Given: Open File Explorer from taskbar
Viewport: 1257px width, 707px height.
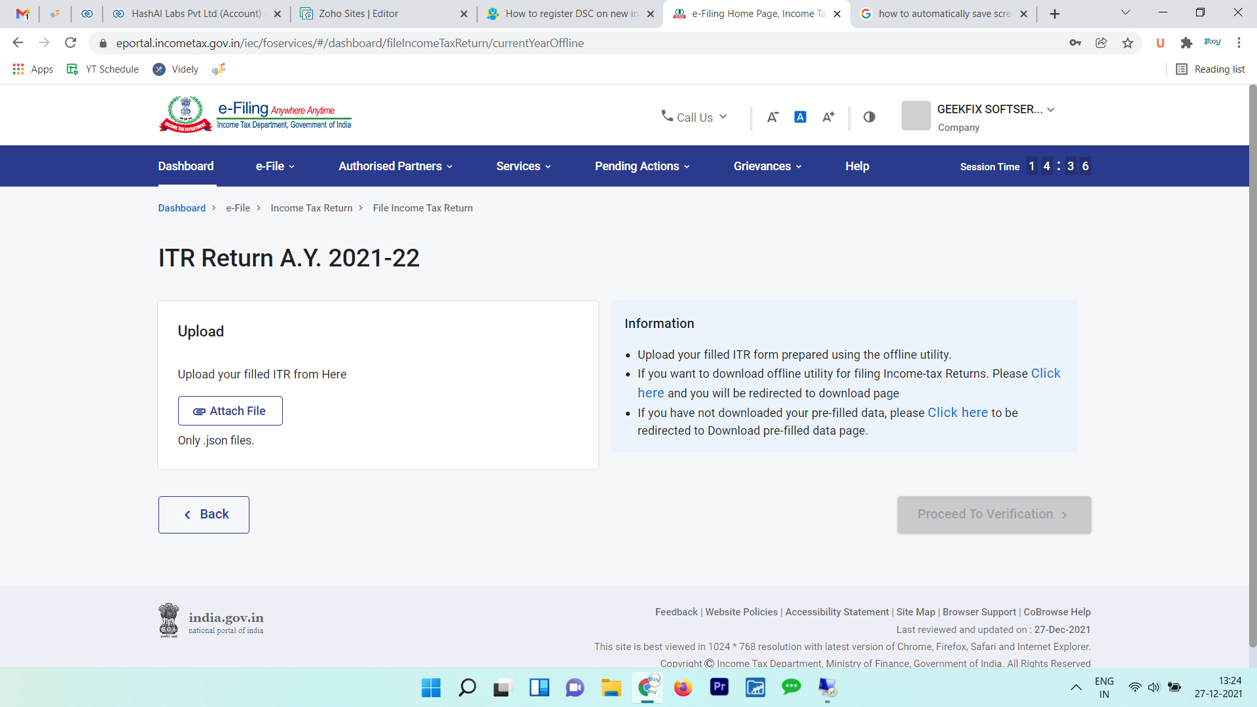Looking at the screenshot, I should pyautogui.click(x=611, y=687).
